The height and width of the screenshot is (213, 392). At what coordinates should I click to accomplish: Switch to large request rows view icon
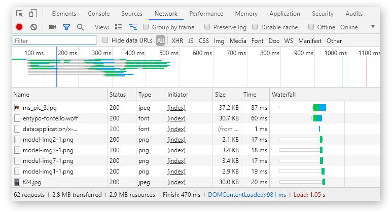[119, 27]
